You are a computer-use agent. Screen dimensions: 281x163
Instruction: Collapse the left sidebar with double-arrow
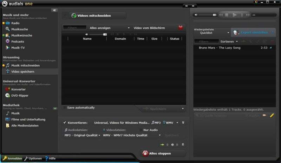click(x=54, y=10)
